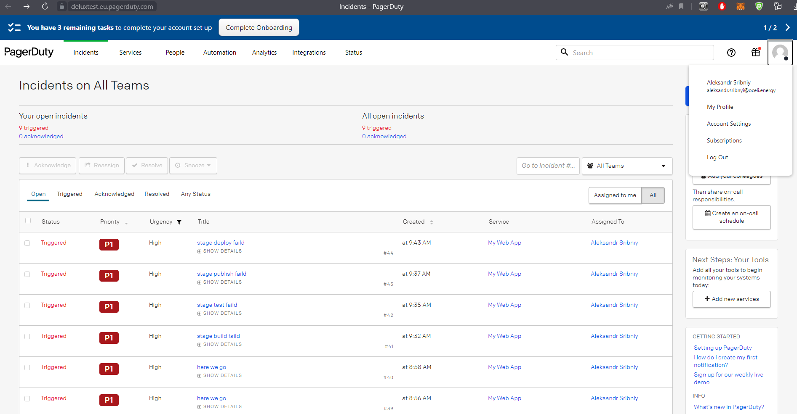Click the adblock stop-hand extension icon
Image resolution: width=797 pixels, height=414 pixels.
(722, 6)
